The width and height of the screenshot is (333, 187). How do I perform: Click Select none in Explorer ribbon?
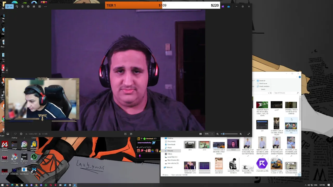click(x=262, y=83)
